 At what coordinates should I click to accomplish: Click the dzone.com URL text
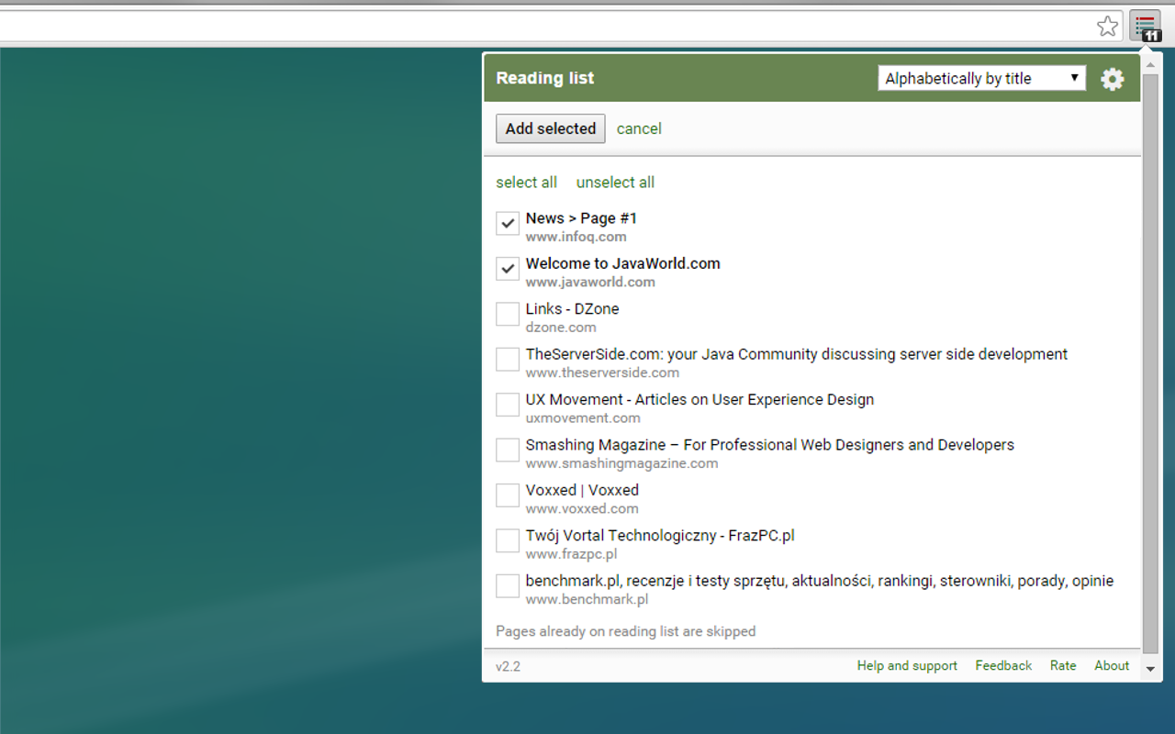[561, 328]
